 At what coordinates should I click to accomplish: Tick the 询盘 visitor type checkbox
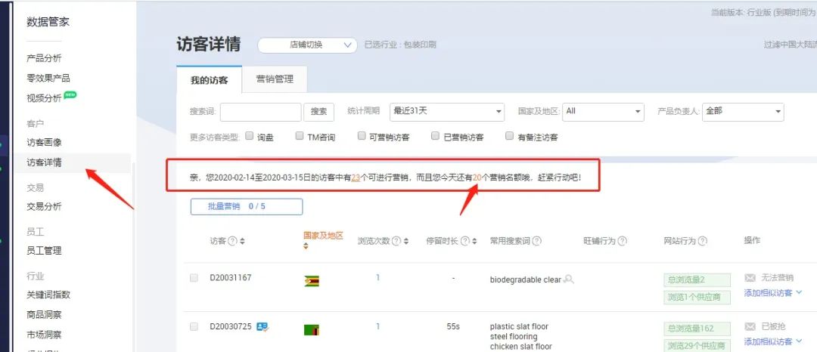249,136
